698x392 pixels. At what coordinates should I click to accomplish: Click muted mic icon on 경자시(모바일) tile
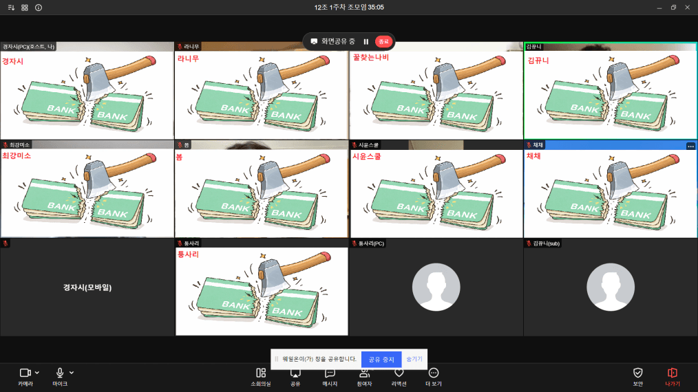(x=6, y=243)
